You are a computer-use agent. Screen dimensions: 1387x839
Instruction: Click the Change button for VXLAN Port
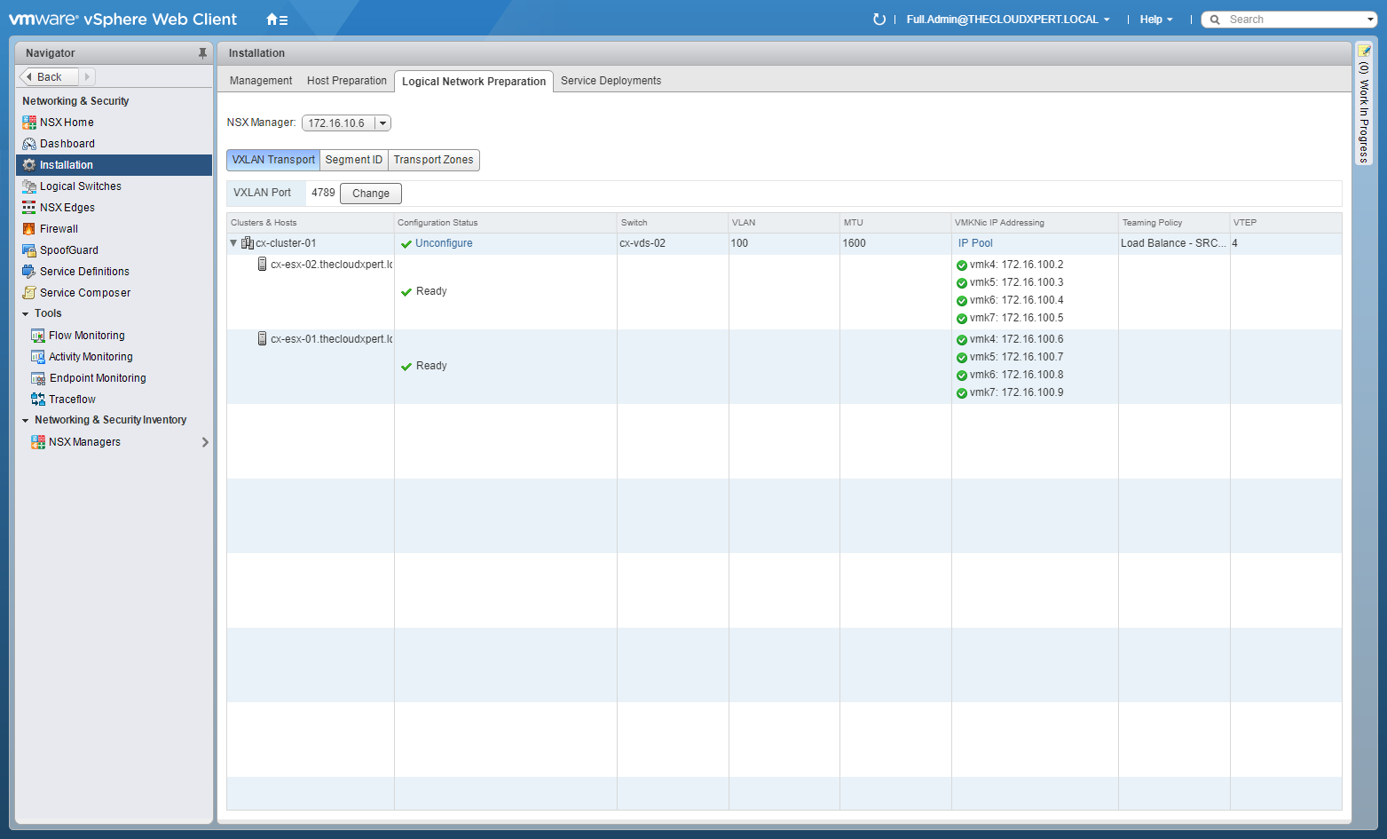coord(370,194)
